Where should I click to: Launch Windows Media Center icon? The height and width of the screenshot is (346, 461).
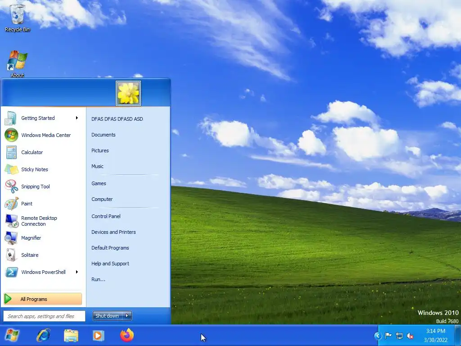click(x=11, y=135)
